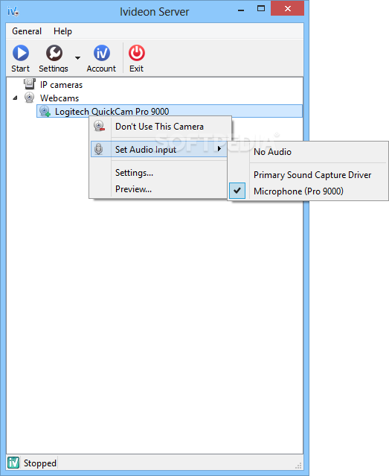Open the General menu
Image resolution: width=389 pixels, height=476 pixels.
[27, 31]
